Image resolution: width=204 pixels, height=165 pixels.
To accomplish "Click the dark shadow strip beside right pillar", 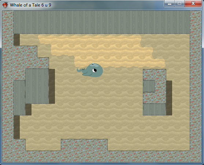I will click(169, 98).
